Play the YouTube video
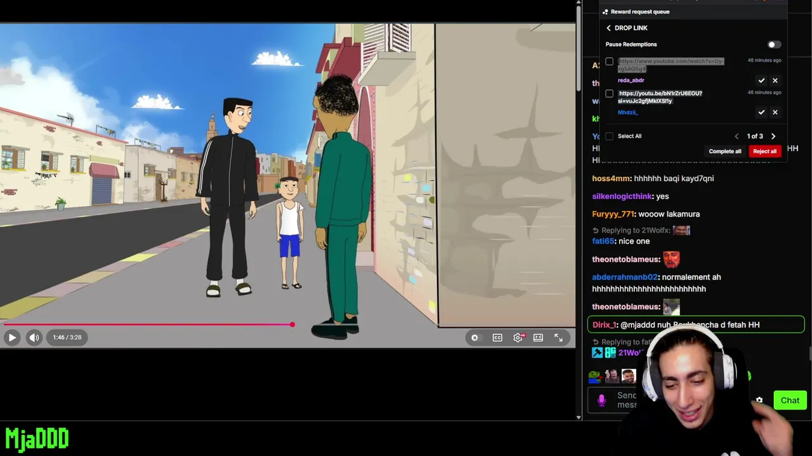The width and height of the screenshot is (812, 456). coord(12,338)
